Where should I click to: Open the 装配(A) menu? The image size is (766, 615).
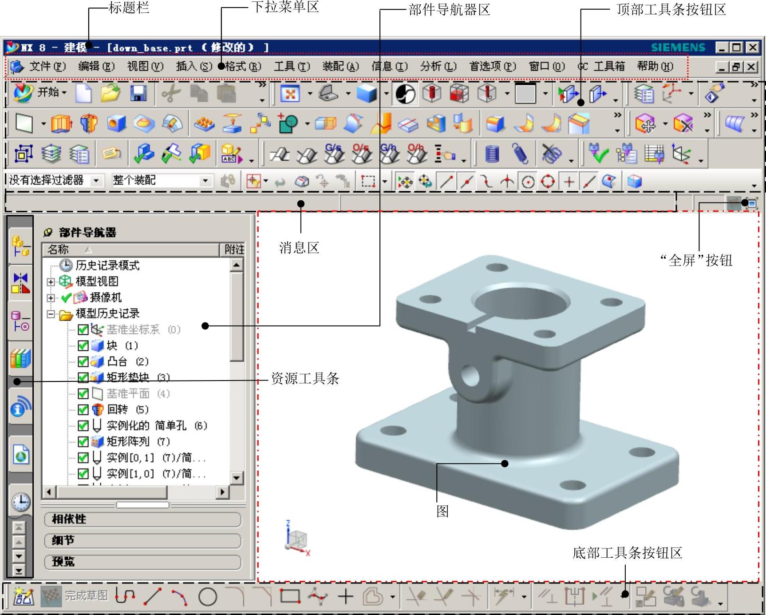coord(340,66)
